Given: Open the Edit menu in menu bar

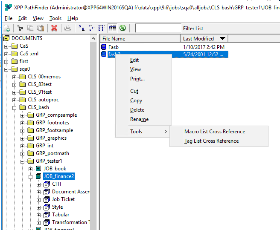Looking at the screenshot, I should [x=23, y=18].
